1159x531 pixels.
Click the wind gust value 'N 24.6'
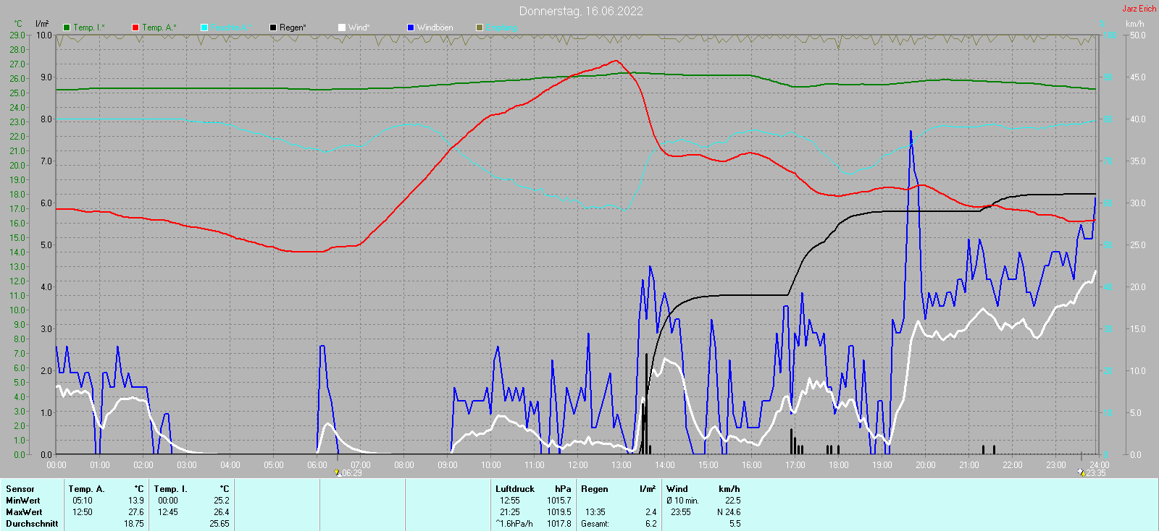[x=729, y=512]
